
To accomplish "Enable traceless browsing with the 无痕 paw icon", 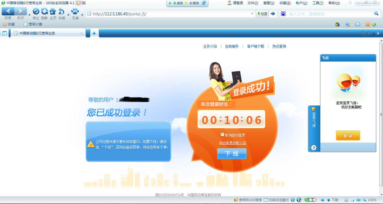I will point(75,11).
